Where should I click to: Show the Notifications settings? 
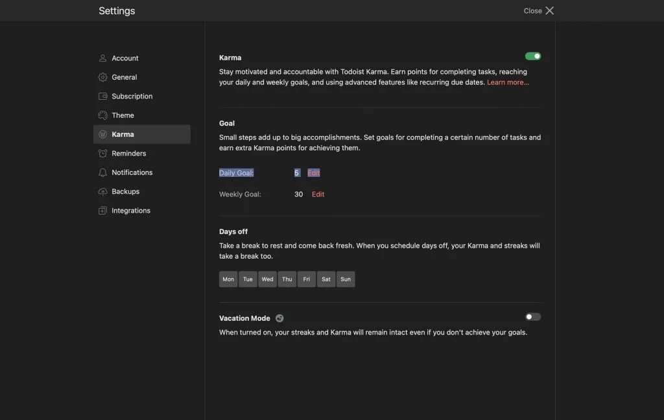142,172
